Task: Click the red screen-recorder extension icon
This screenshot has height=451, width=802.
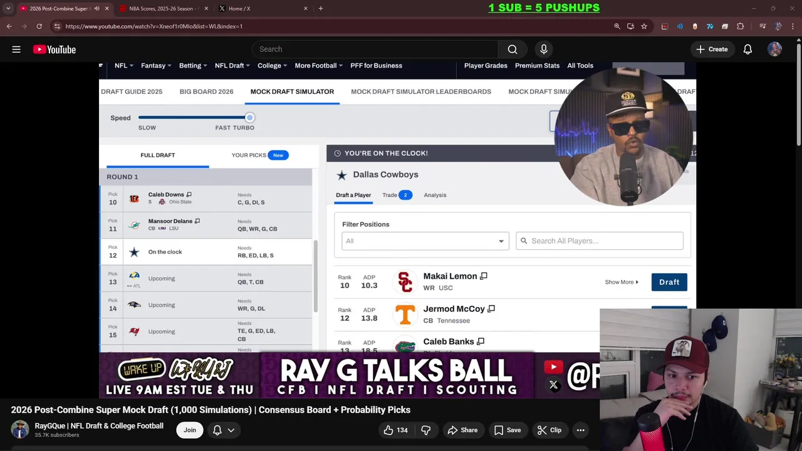Action: (665, 26)
